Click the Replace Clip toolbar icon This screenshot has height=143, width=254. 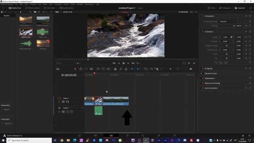point(108,69)
